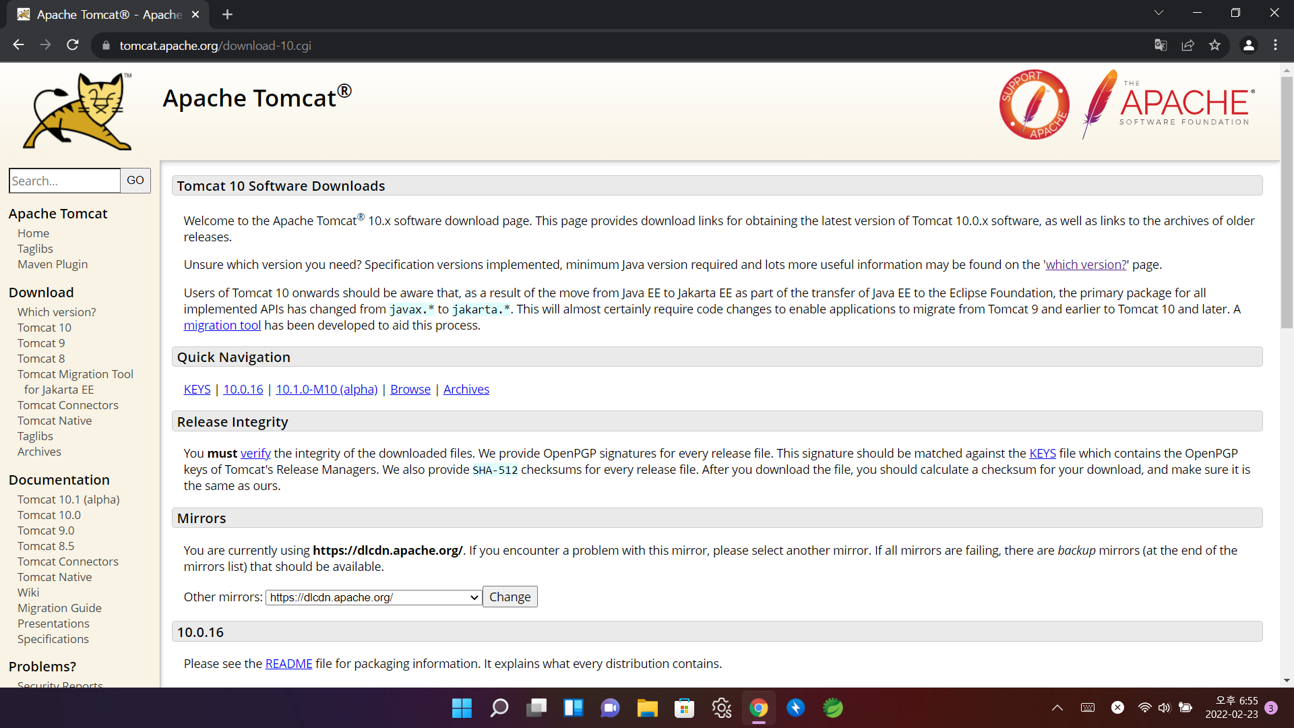The height and width of the screenshot is (728, 1294).
Task: Open Chrome's three-dot menu
Action: (1275, 45)
